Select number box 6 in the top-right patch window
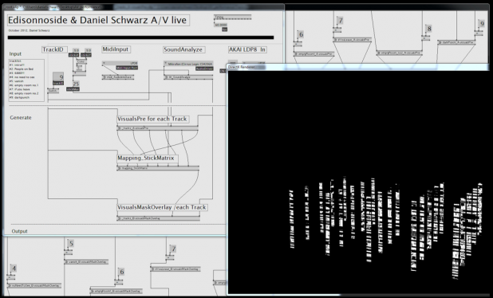493x298 pixels. [x=300, y=34]
